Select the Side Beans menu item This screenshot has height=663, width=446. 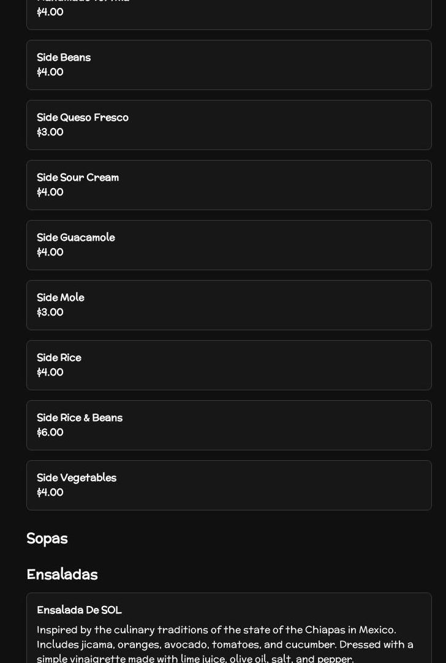pos(229,65)
